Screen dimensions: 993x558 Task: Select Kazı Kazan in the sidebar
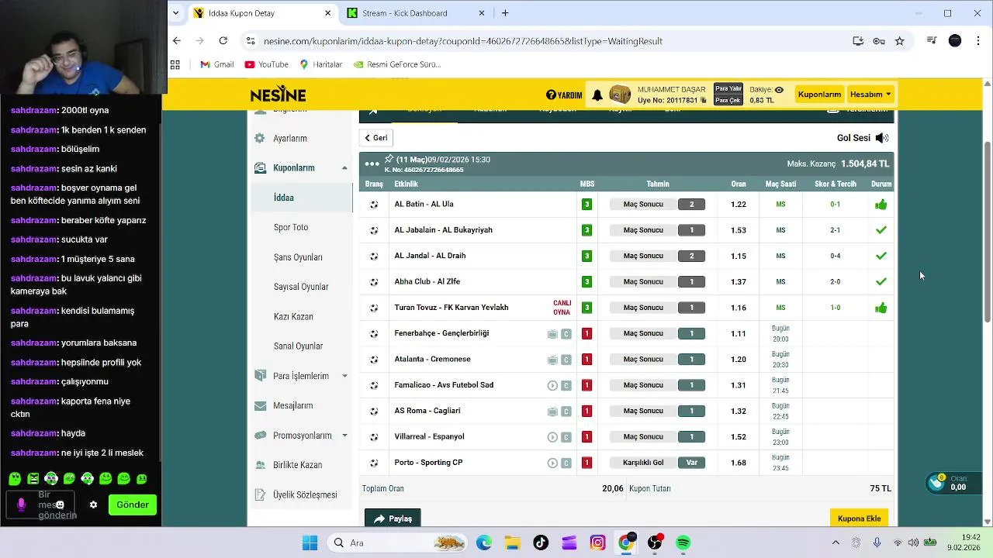[293, 317]
